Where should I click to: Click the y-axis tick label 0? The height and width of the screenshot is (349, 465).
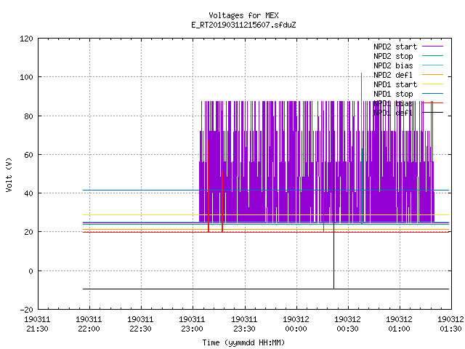(31, 271)
